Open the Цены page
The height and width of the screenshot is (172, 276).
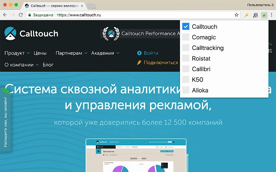point(40,53)
